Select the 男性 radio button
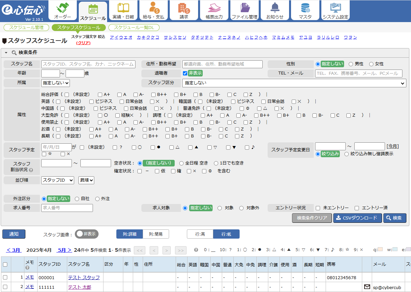 click(x=351, y=64)
